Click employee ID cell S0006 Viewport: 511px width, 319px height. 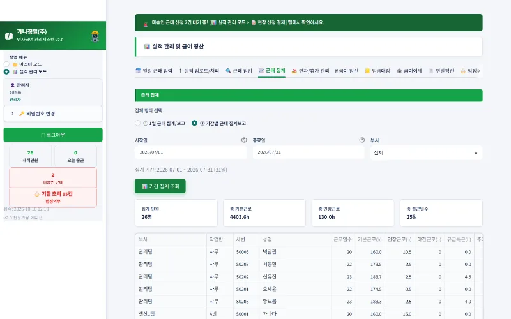247,252
